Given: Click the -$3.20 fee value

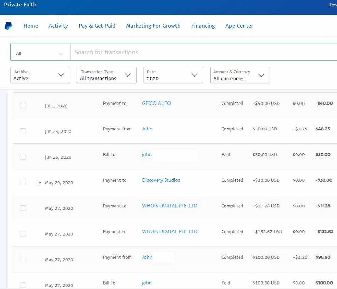Looking at the screenshot, I should (300, 257).
